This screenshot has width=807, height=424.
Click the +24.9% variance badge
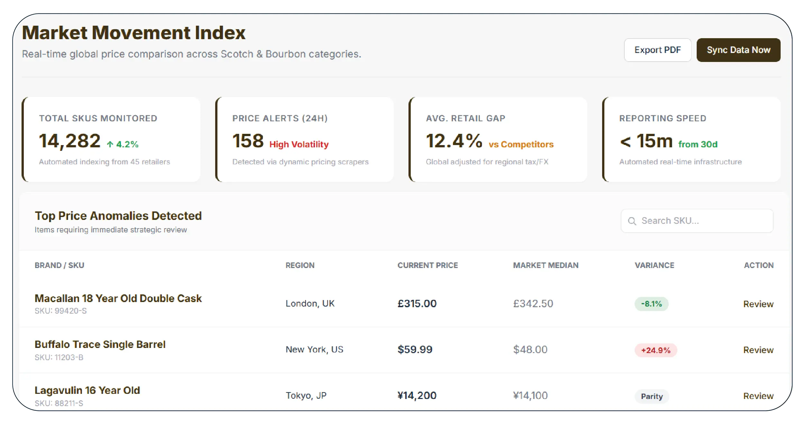pyautogui.click(x=656, y=350)
